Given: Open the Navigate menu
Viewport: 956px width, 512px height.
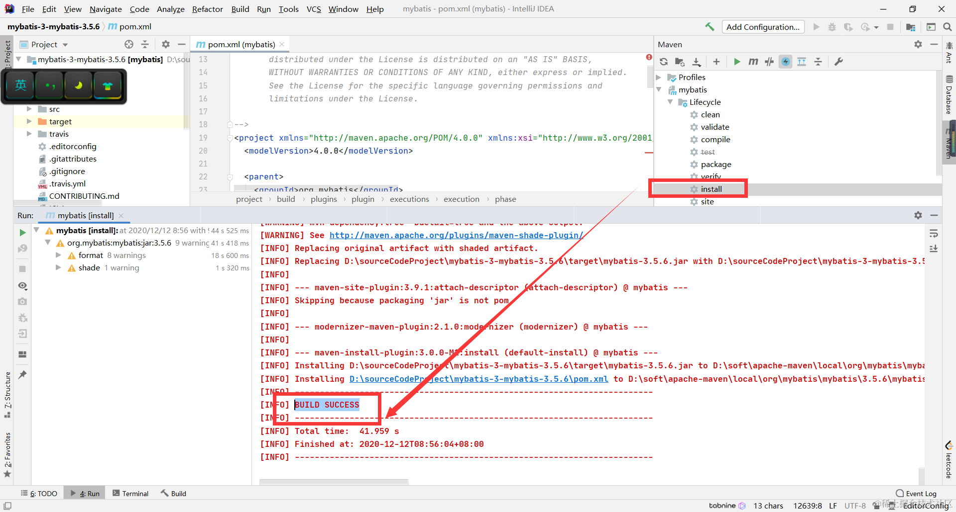Looking at the screenshot, I should pyautogui.click(x=106, y=9).
